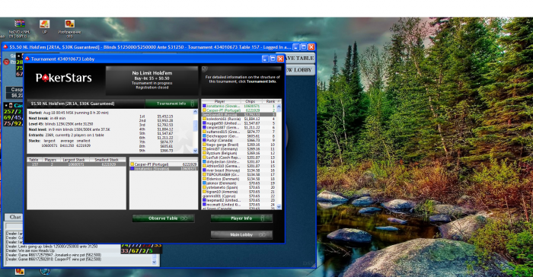Switch to the Chat tab in the table window
Image resolution: width=533 pixels, height=277 pixels.
pyautogui.click(x=14, y=217)
